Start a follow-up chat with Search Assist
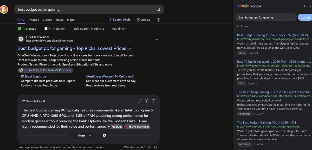Image resolution: width=312 pixels, height=150 pixels. (x=105, y=135)
